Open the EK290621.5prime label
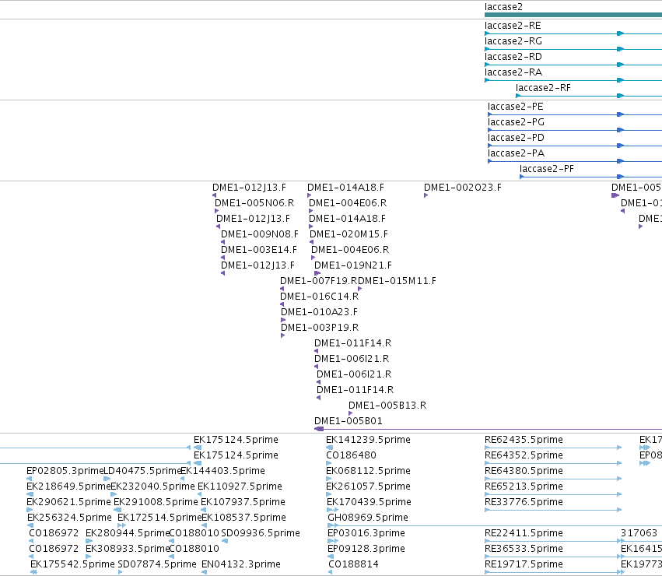The image size is (662, 576). coord(68,503)
